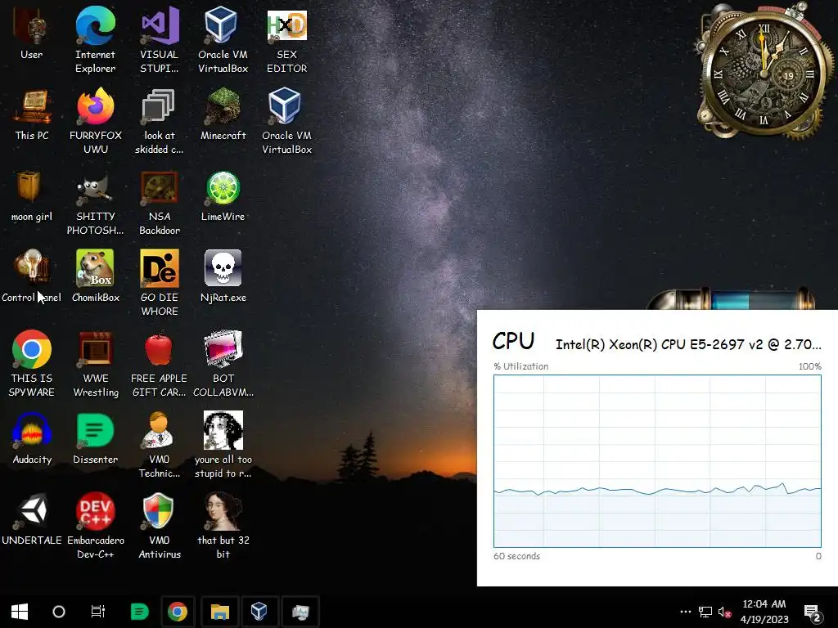This screenshot has height=628, width=838.
Task: Click the '% Utilization' label
Action: (x=521, y=366)
